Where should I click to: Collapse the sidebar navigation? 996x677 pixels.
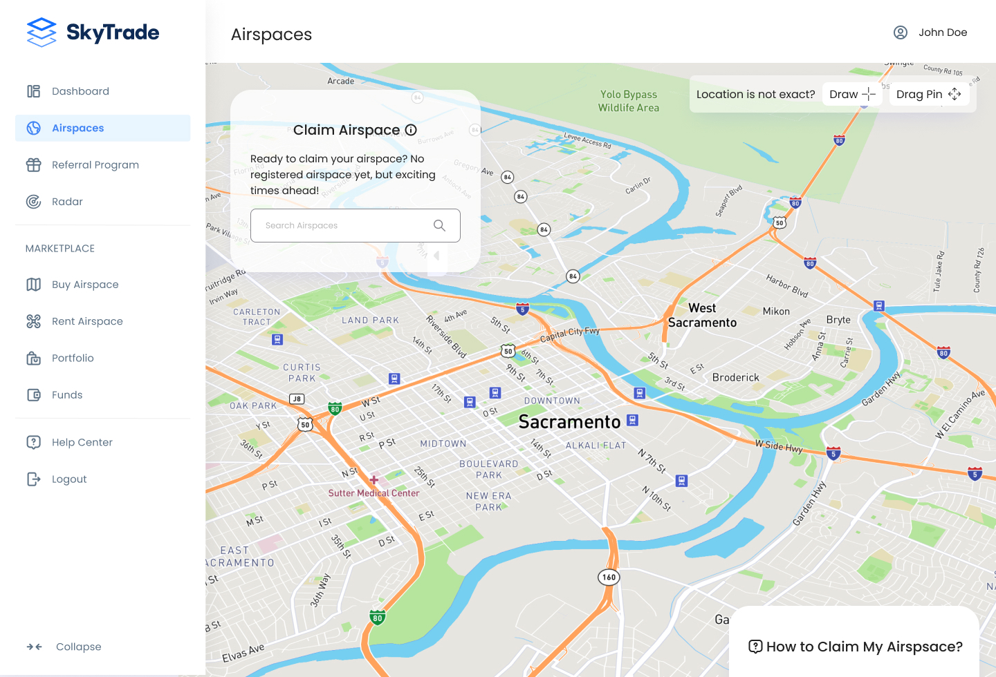coord(64,647)
